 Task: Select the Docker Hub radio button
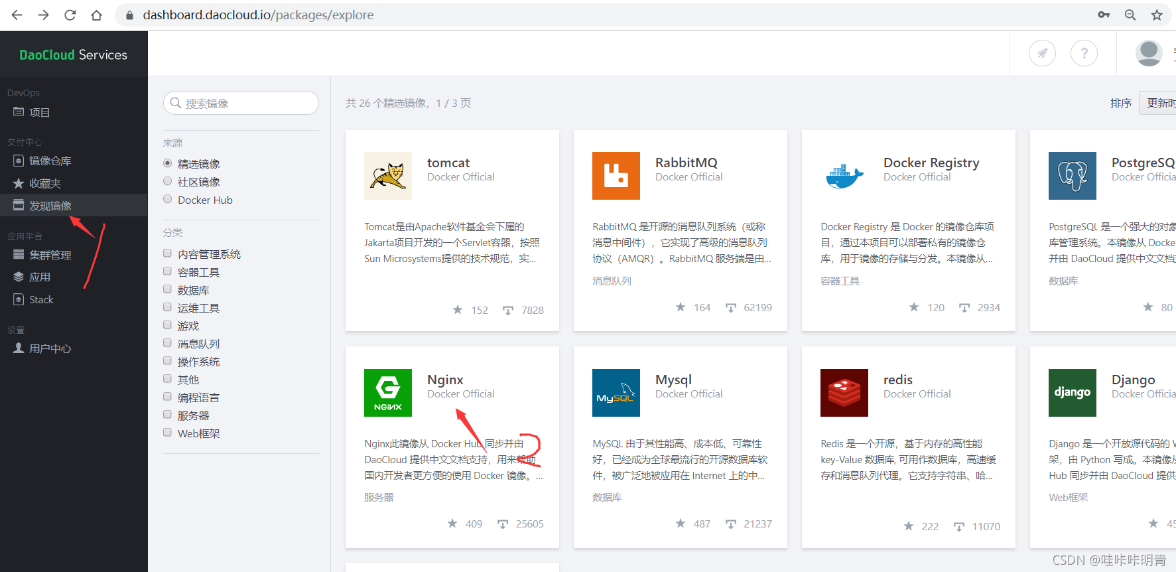168,199
